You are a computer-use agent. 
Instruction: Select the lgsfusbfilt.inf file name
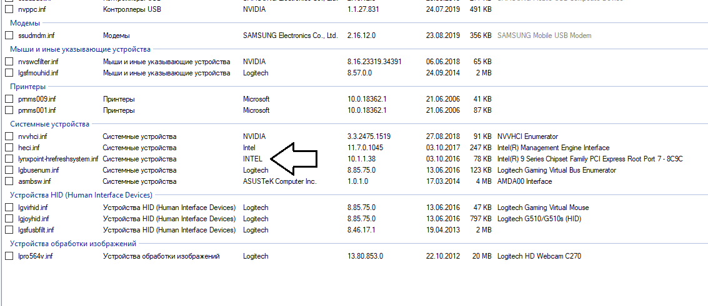pos(36,230)
